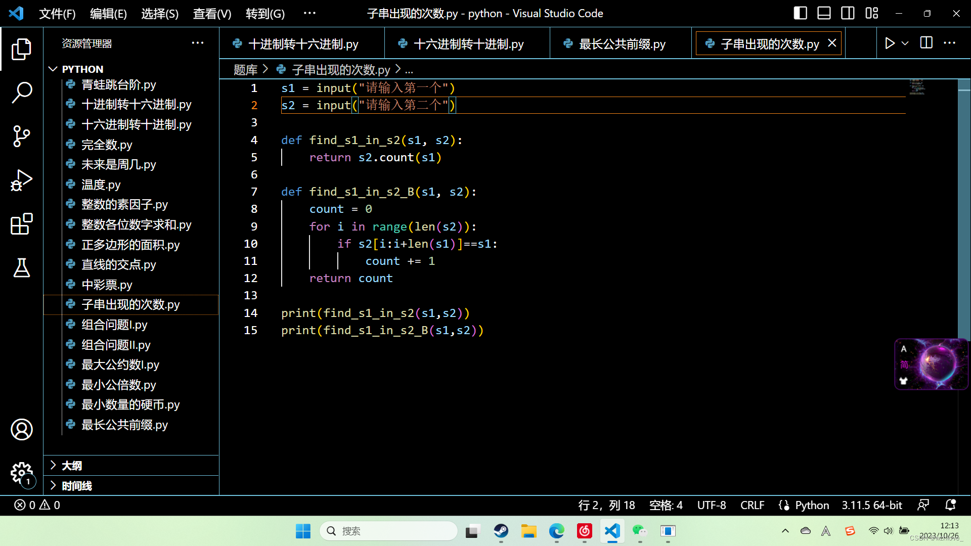
Task: Open the Manage gear settings icon
Action: tap(21, 474)
